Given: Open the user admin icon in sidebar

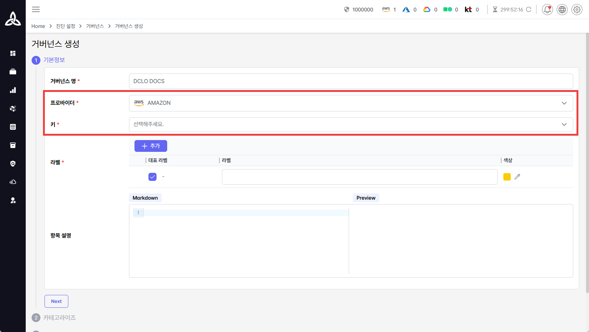Looking at the screenshot, I should click(x=13, y=200).
